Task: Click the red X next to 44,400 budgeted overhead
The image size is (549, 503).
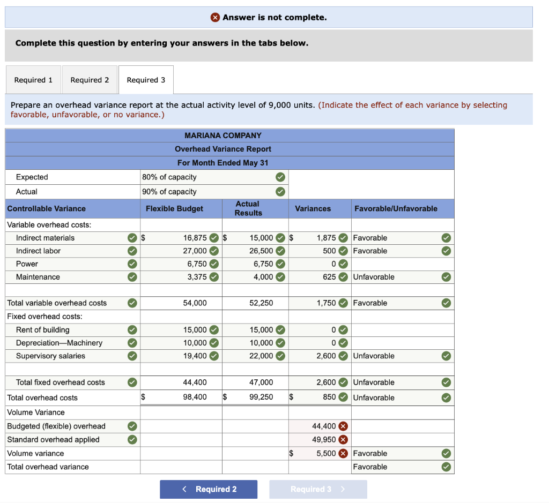Action: pyautogui.click(x=344, y=426)
